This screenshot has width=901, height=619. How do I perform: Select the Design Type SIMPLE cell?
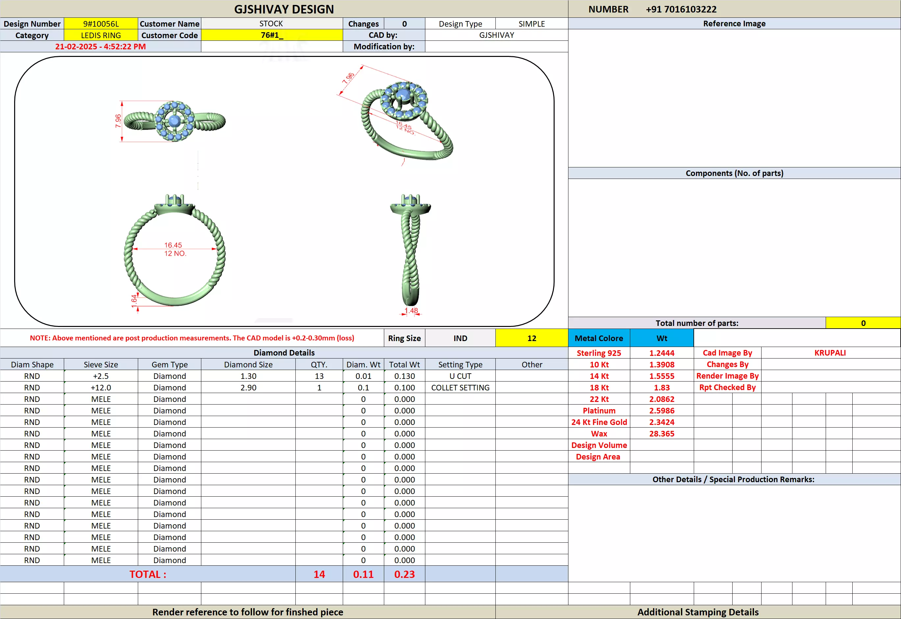tap(531, 24)
